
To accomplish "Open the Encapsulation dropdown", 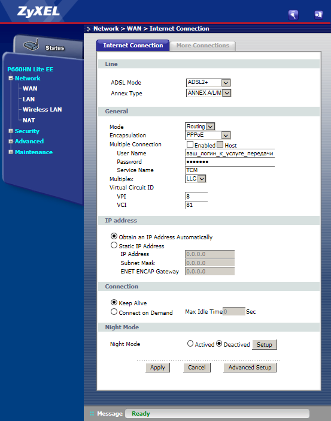I will (208, 135).
